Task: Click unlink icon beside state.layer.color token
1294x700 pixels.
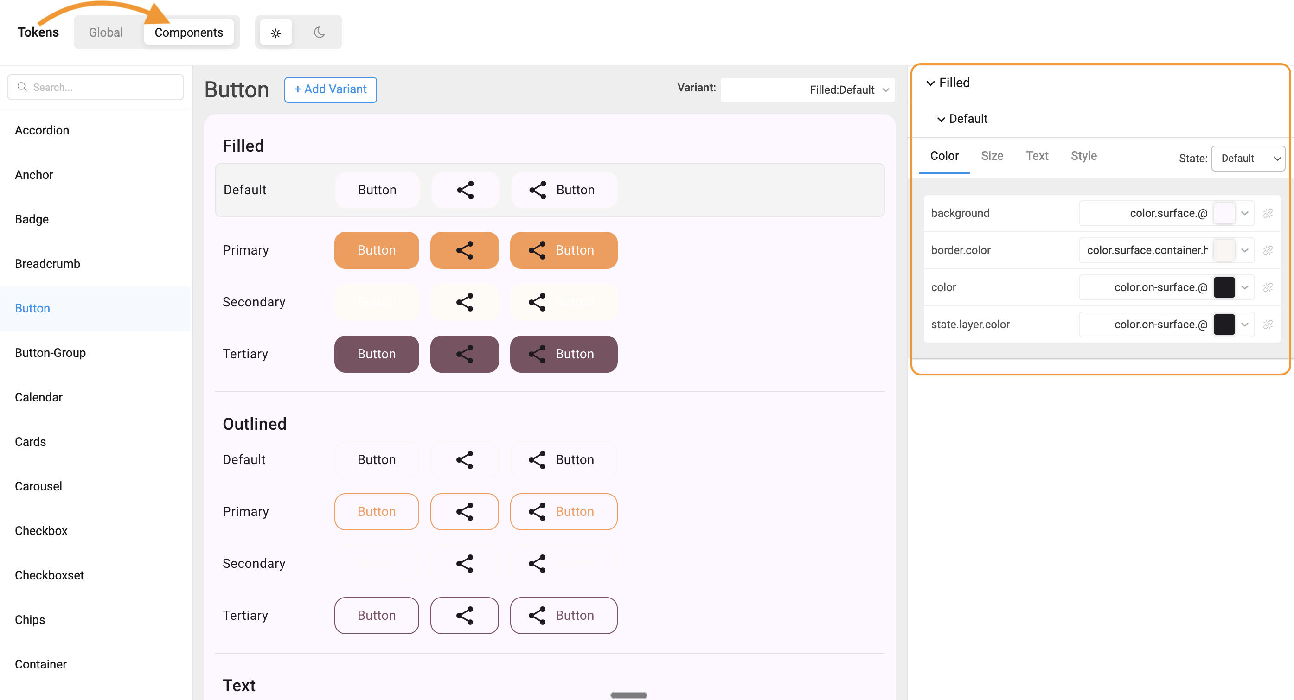Action: coord(1268,325)
